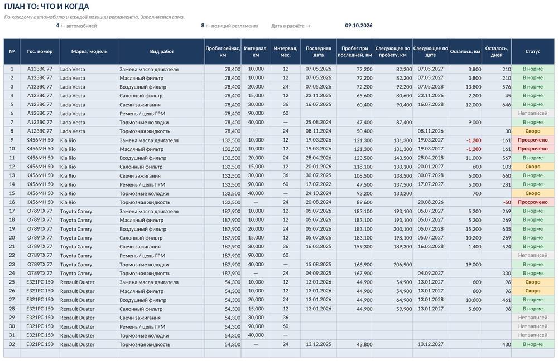The image size is (558, 361).
Task: Select column header Статус
Action: pyautogui.click(x=533, y=51)
